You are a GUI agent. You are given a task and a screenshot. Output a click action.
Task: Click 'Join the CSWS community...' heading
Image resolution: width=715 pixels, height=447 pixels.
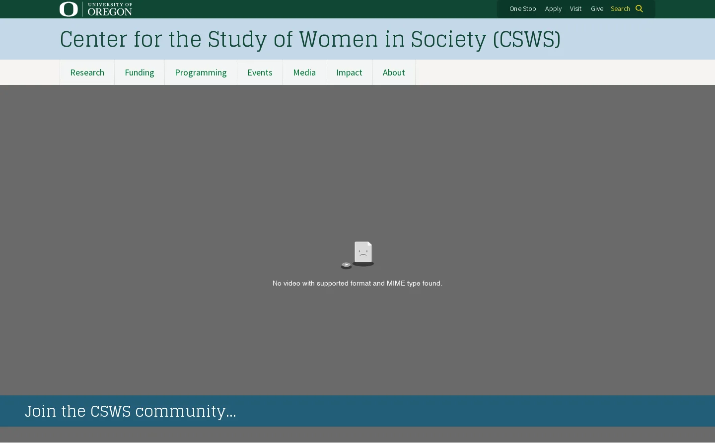tap(131, 411)
